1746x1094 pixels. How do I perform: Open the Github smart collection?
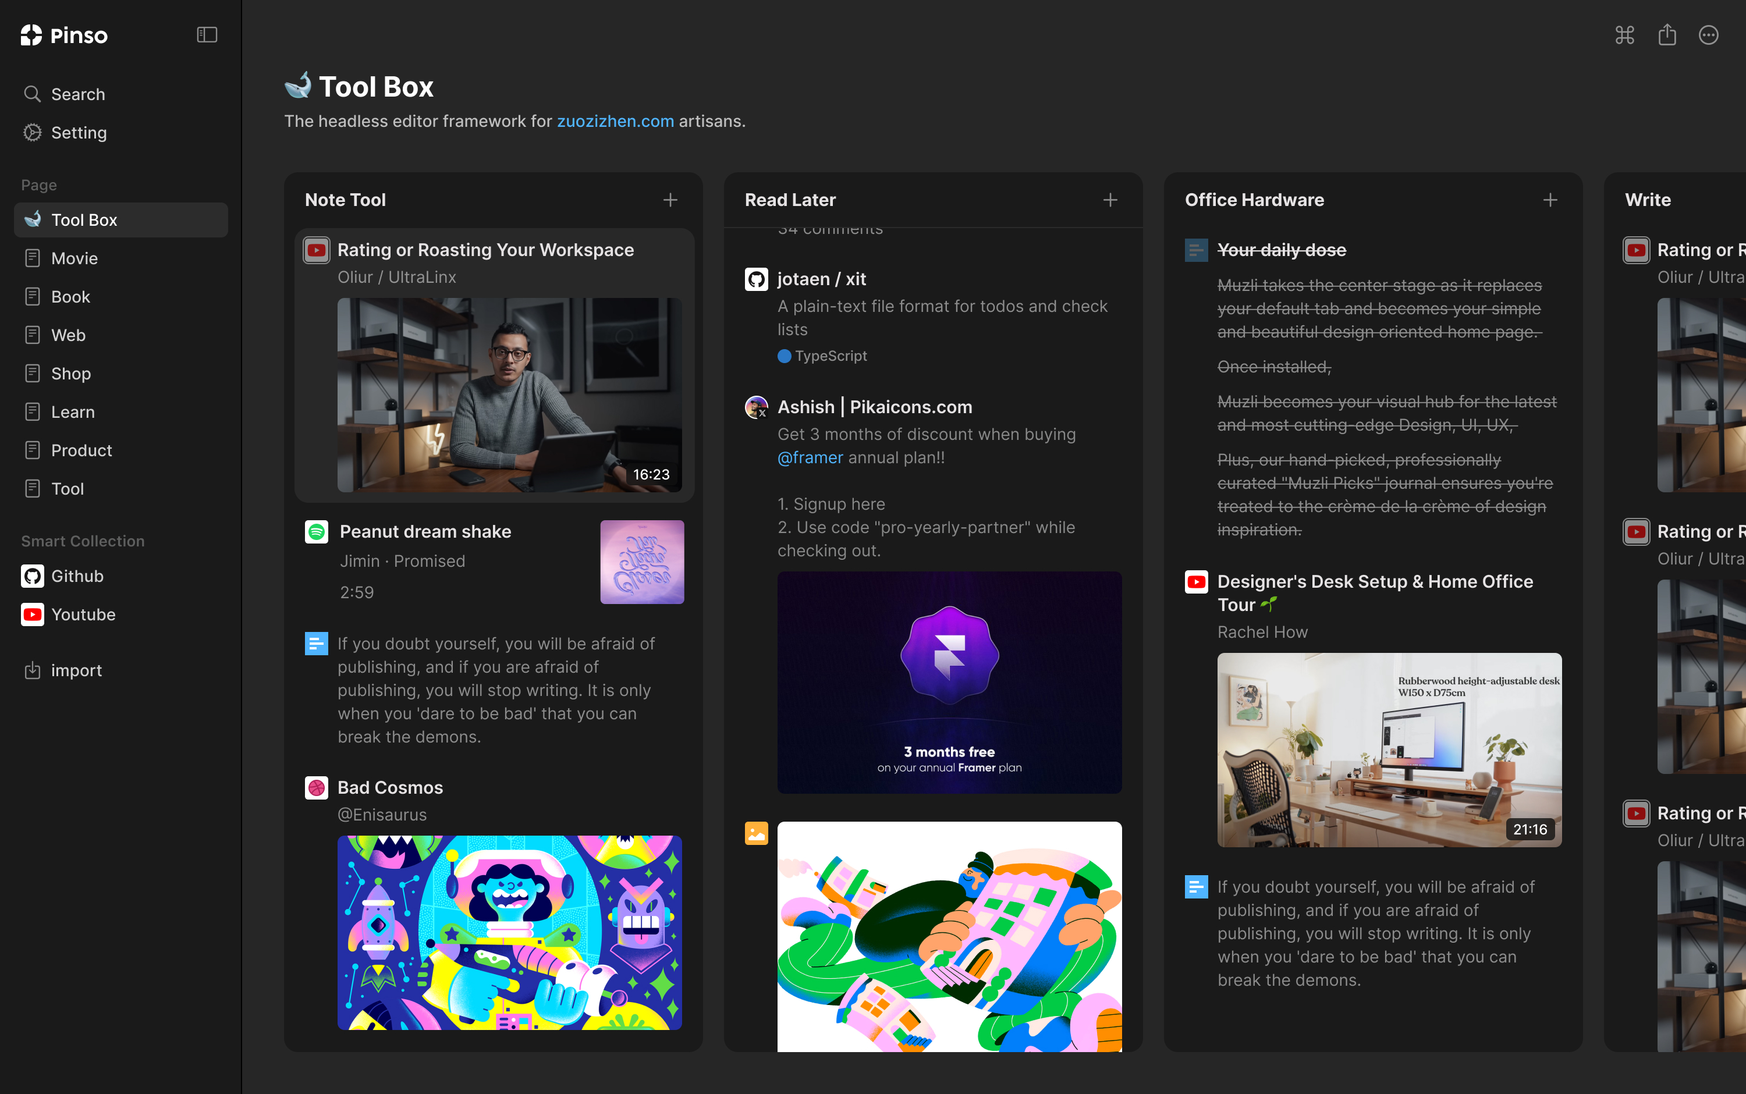pos(121,576)
